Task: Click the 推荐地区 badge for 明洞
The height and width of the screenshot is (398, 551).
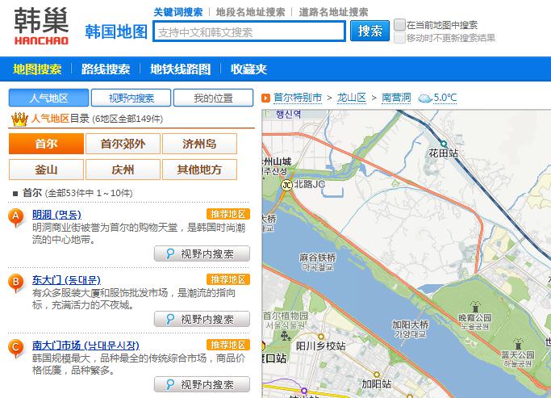Action: click(x=228, y=214)
